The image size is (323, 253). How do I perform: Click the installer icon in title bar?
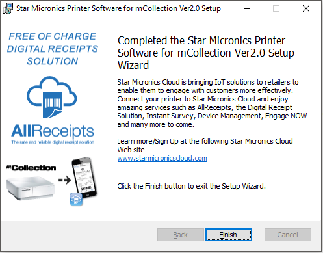(x=8, y=8)
